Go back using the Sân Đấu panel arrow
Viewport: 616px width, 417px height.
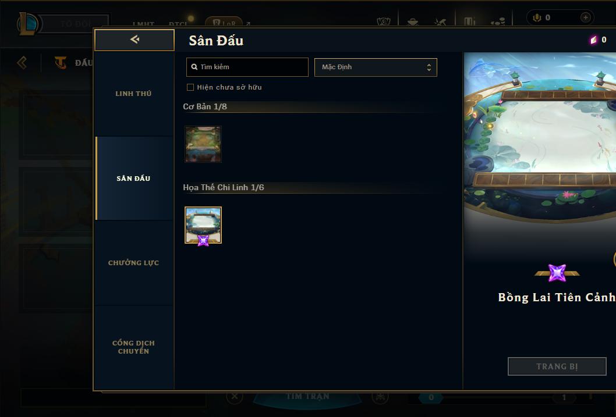click(x=134, y=40)
